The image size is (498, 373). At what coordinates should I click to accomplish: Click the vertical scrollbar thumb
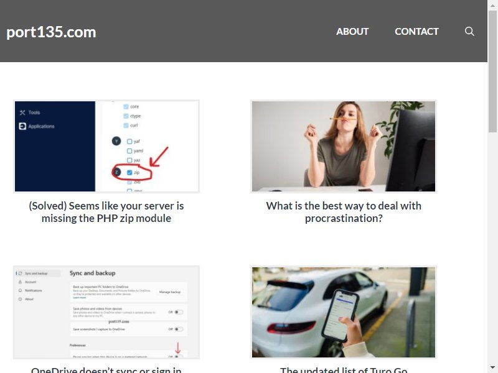492,71
